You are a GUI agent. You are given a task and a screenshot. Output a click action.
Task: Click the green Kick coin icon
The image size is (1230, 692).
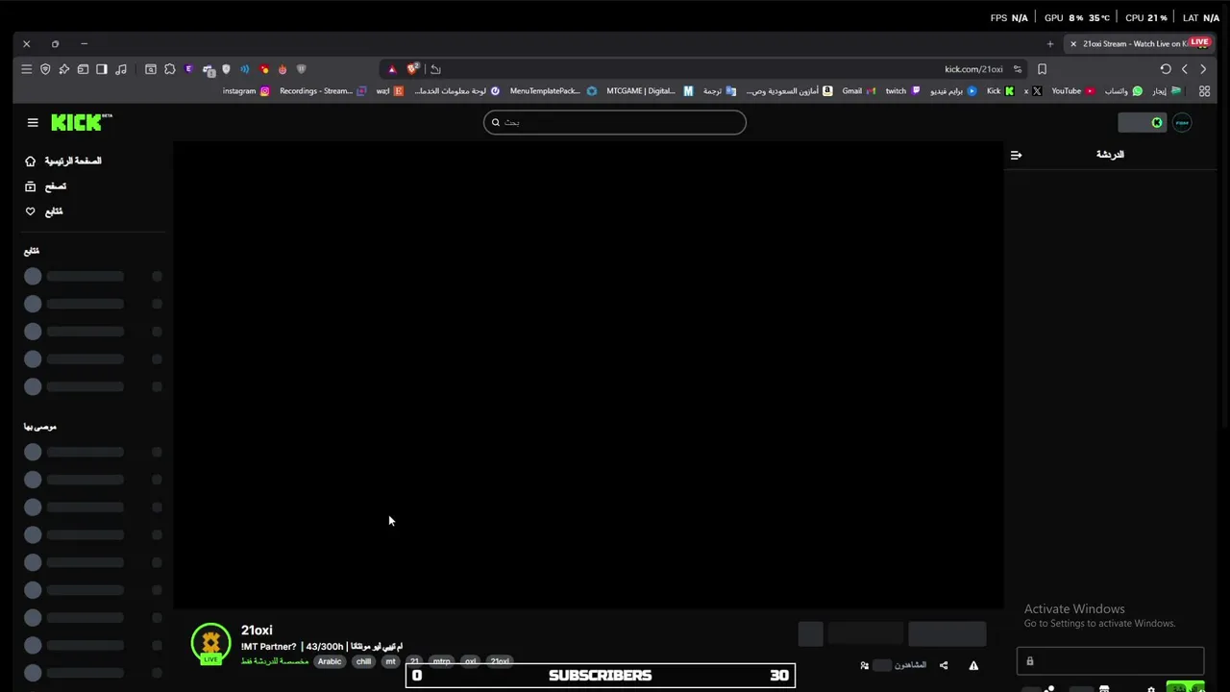click(1157, 122)
